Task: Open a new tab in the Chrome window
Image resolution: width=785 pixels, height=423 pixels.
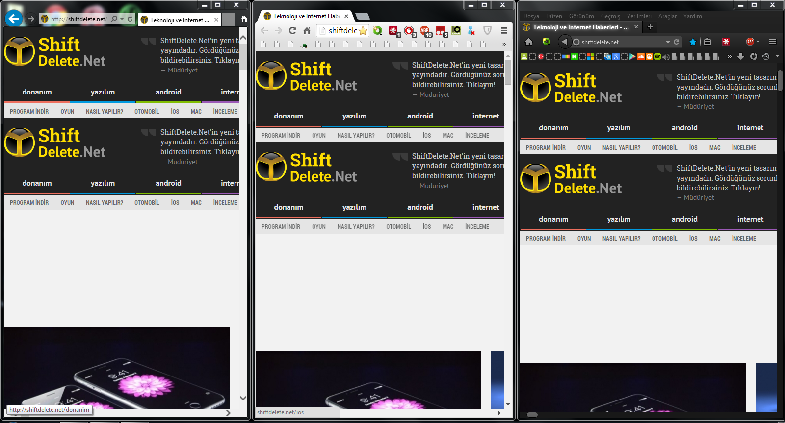Action: (362, 16)
